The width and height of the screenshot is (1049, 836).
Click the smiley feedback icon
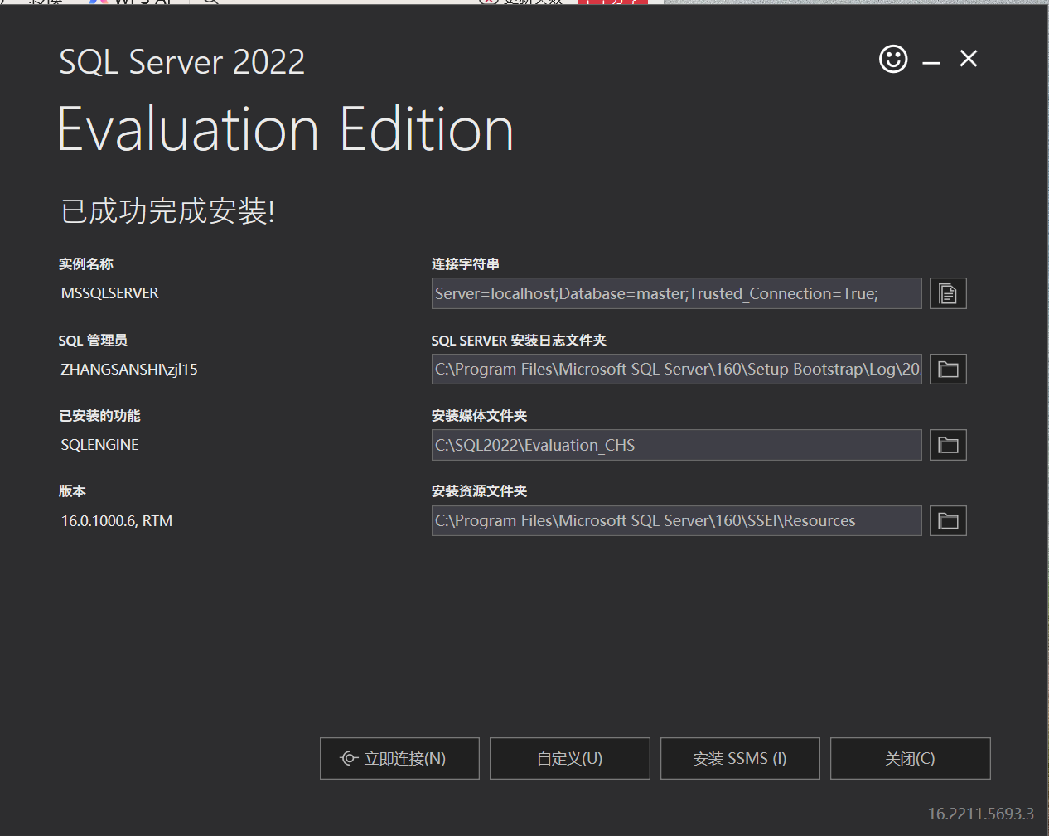(x=892, y=59)
